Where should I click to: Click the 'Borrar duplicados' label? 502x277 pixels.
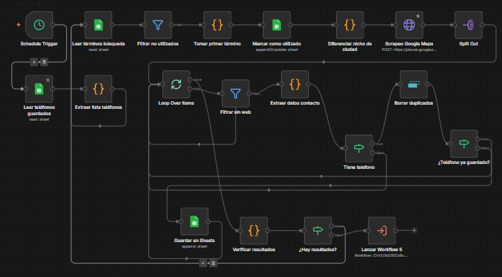point(413,103)
